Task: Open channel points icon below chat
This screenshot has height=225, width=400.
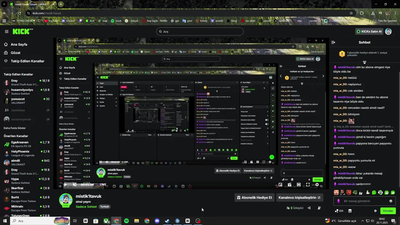Action: point(339,211)
